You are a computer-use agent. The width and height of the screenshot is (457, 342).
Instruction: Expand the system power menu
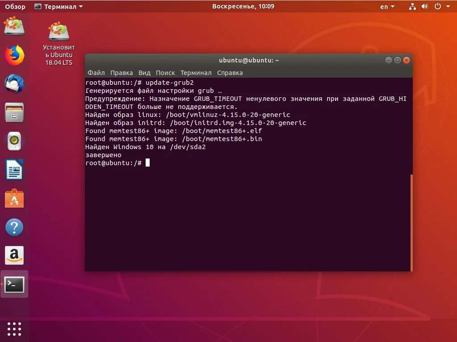point(440,7)
